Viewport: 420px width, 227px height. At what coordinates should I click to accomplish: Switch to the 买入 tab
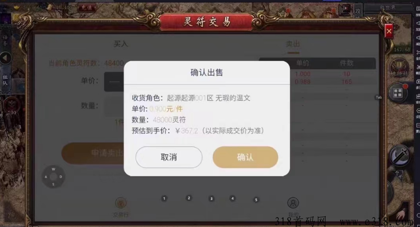pyautogui.click(x=121, y=44)
